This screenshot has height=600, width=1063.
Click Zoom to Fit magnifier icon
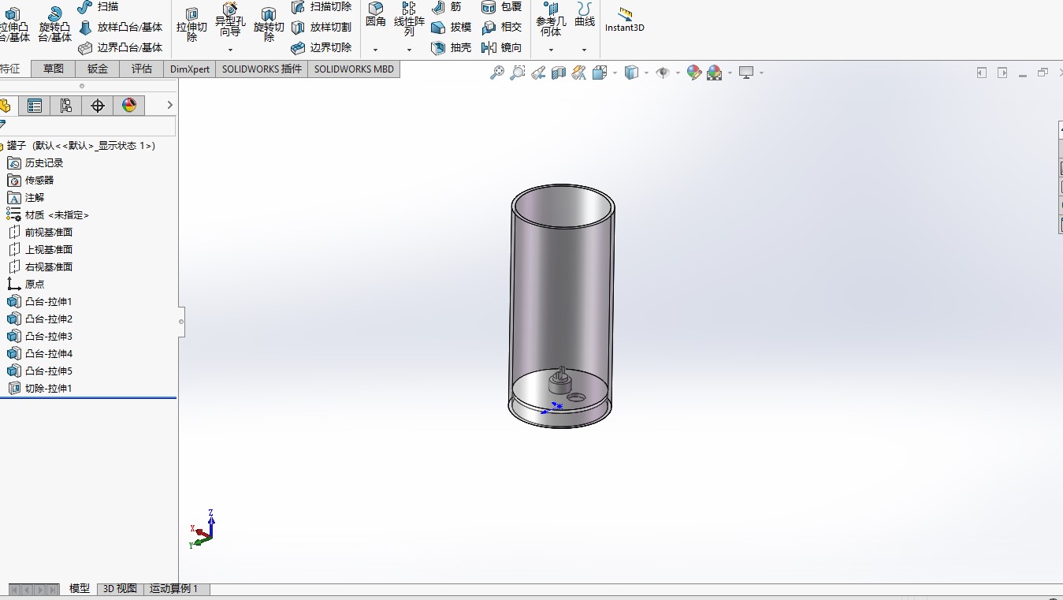[497, 73]
